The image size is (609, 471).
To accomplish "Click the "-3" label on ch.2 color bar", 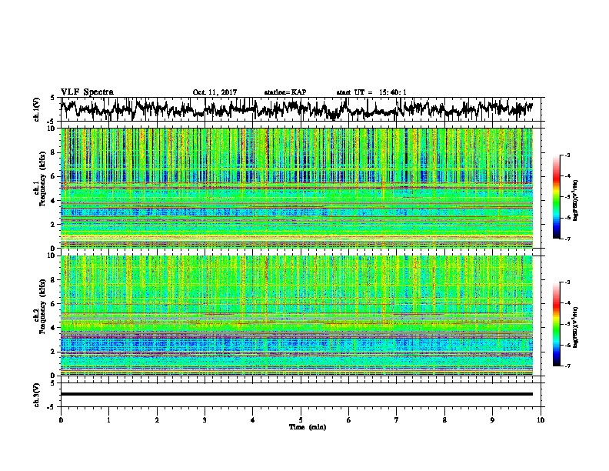I will pos(567,282).
